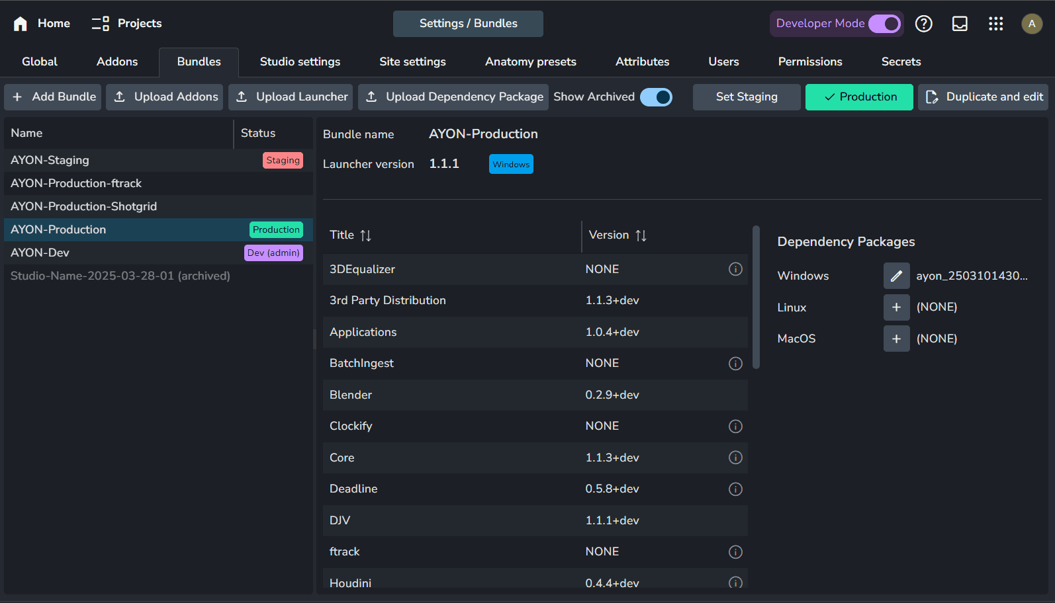Click Name column header in bundle list
This screenshot has width=1055, height=603.
tap(118, 134)
